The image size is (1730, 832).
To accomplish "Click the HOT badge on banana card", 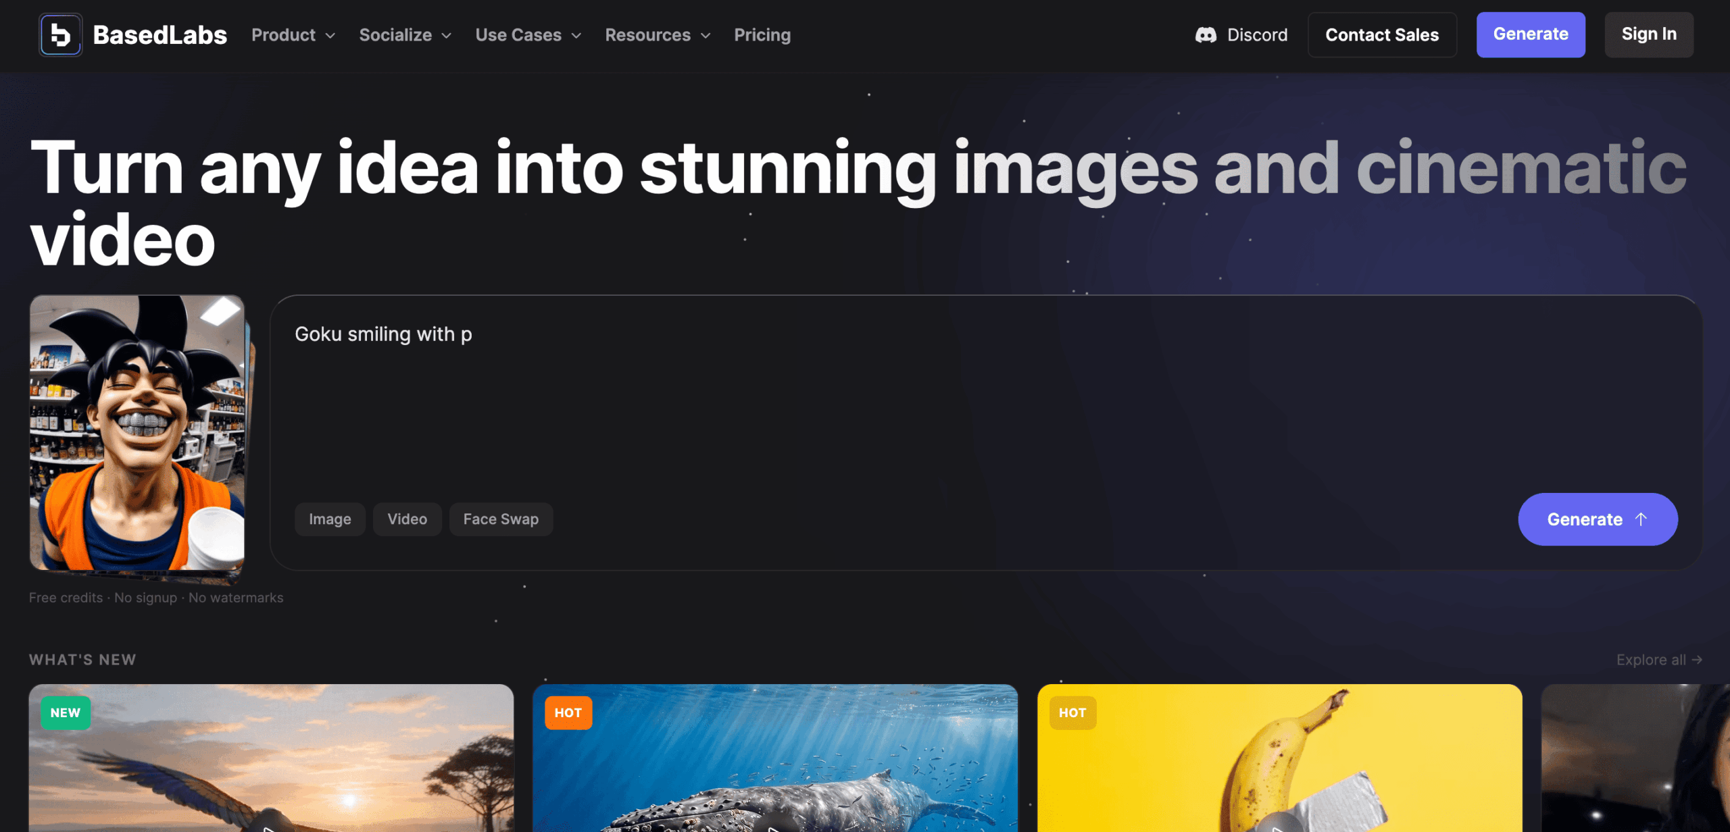I will [x=1072, y=713].
